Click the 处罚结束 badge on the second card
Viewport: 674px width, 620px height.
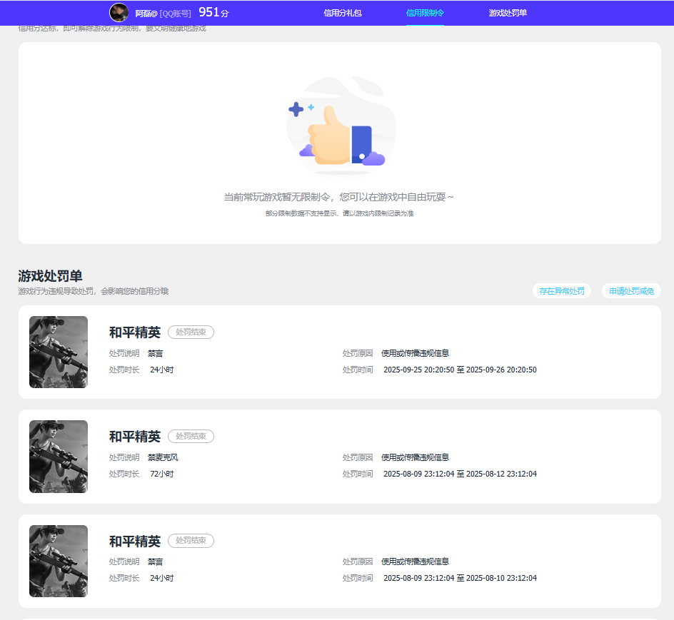tap(191, 436)
